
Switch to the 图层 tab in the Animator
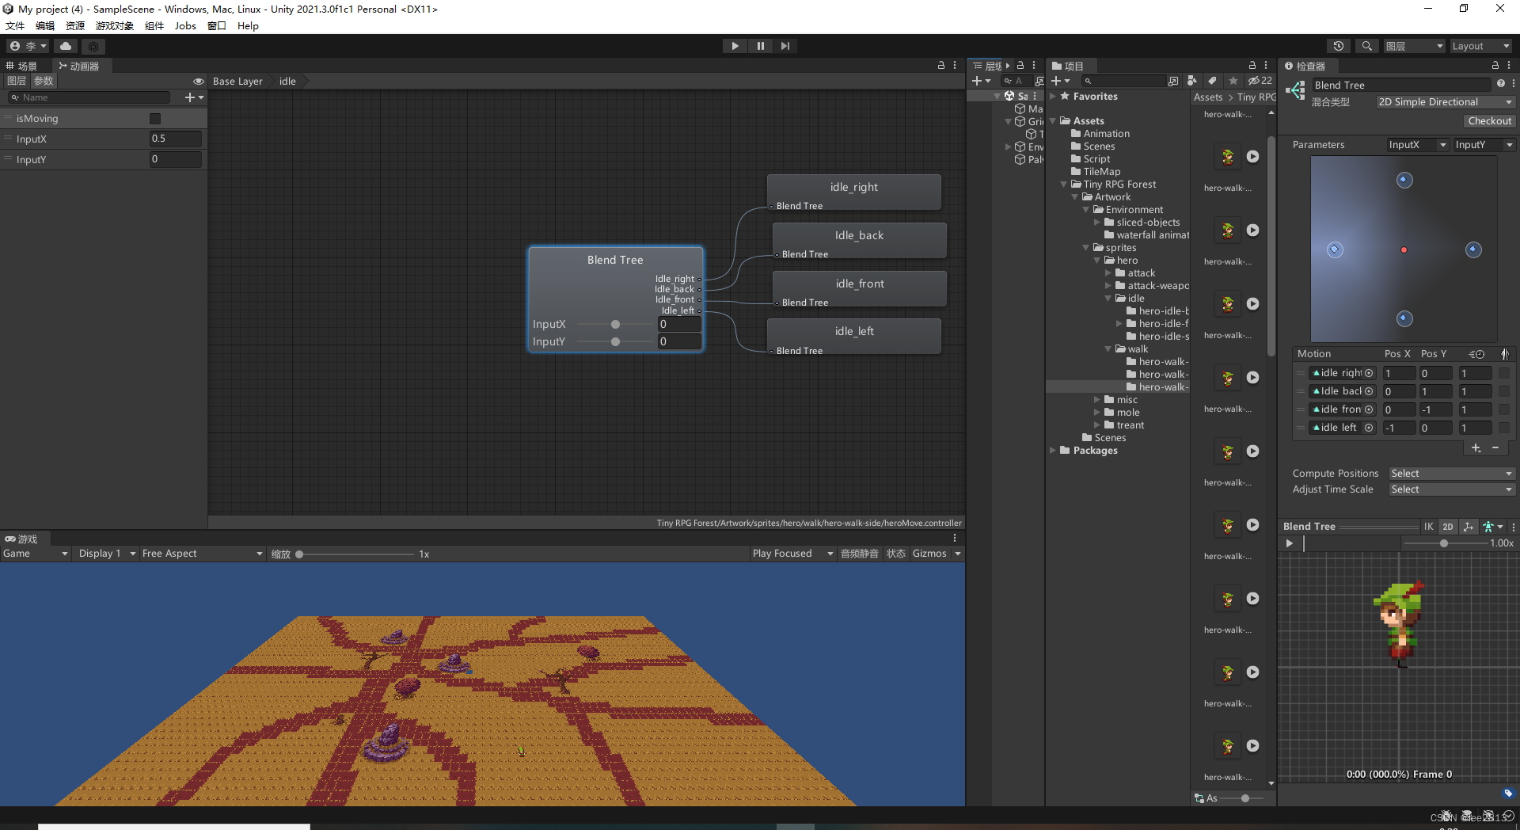pos(16,81)
